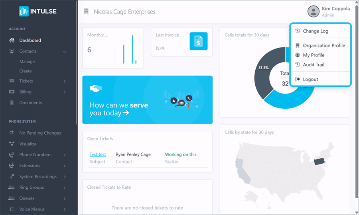Open the Test test ticket link
This screenshot has height=215, width=359.
[98, 154]
